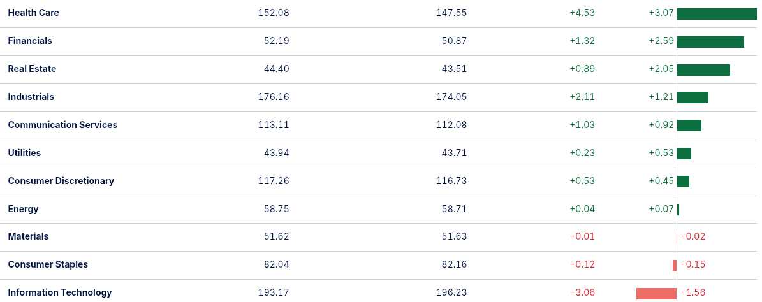The height and width of the screenshot is (302, 762).
Task: Click the Real Estate green bar
Action: coord(704,70)
